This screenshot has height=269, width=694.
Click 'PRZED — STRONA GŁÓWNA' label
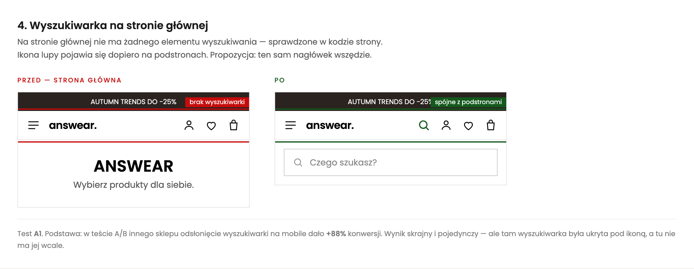[69, 80]
